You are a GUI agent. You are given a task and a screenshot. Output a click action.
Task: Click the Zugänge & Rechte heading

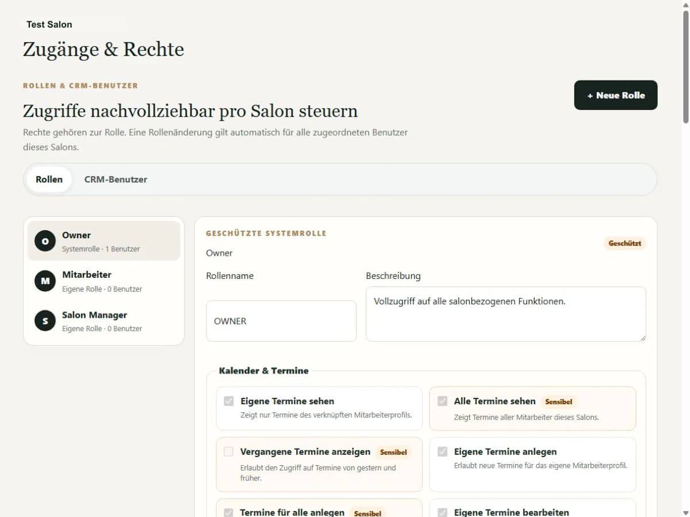click(x=103, y=49)
